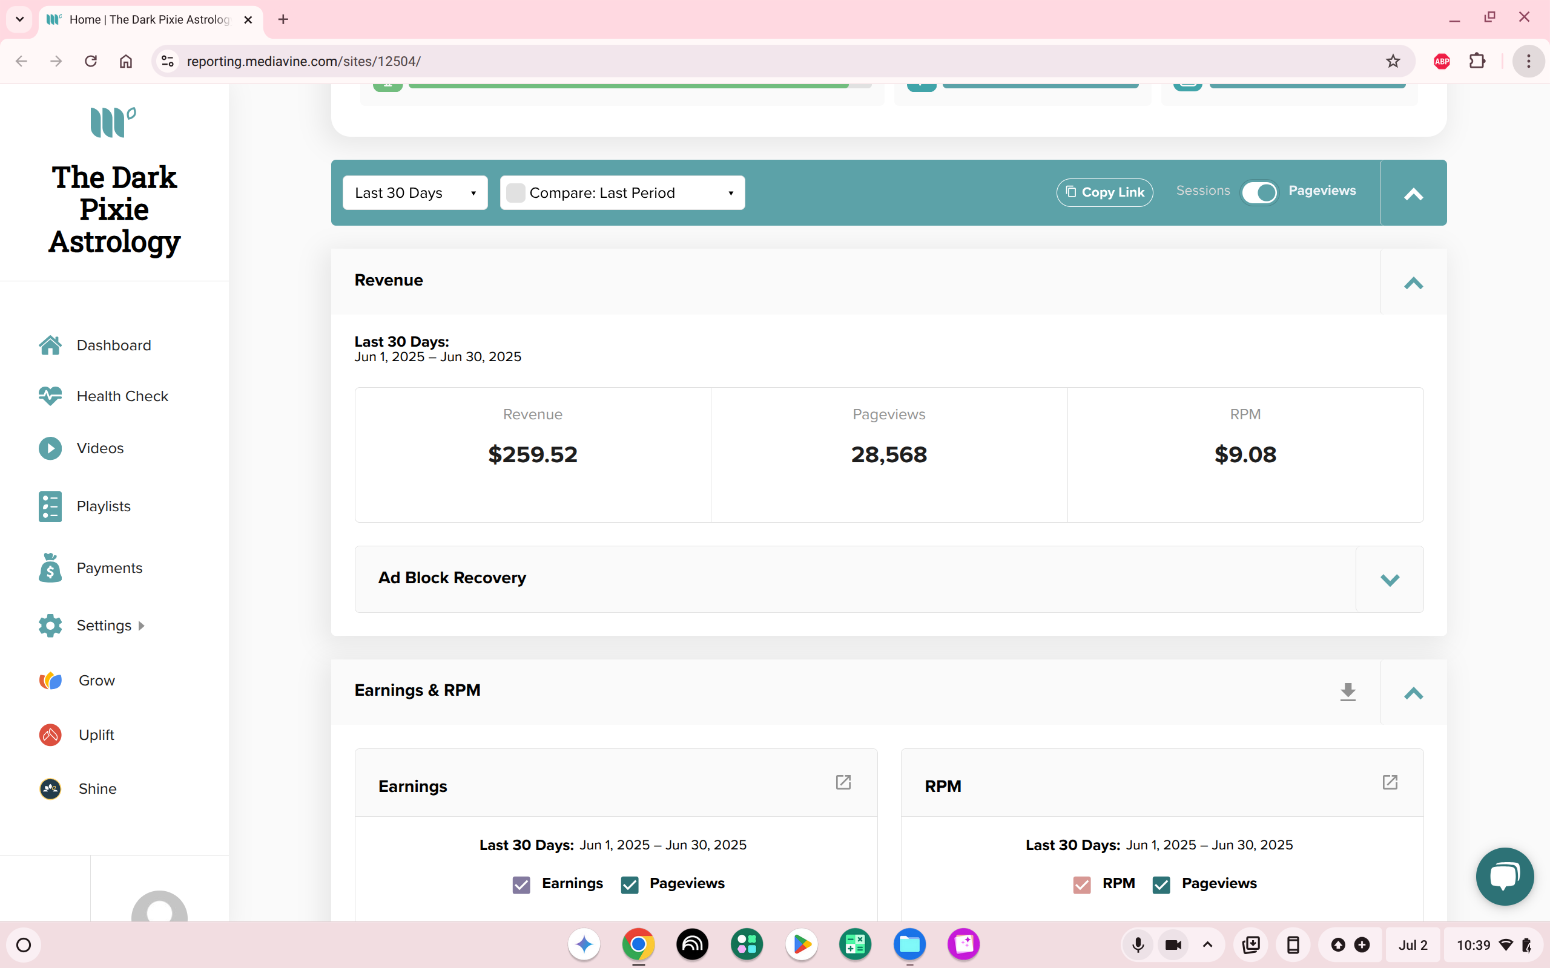Image resolution: width=1550 pixels, height=968 pixels.
Task: Click the Playlists list icon
Action: (50, 506)
